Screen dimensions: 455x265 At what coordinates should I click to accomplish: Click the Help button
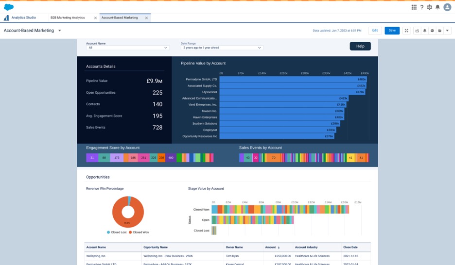pyautogui.click(x=360, y=46)
